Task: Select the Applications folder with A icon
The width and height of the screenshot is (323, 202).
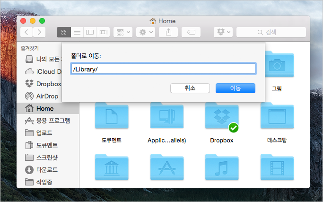Action: click(167, 167)
